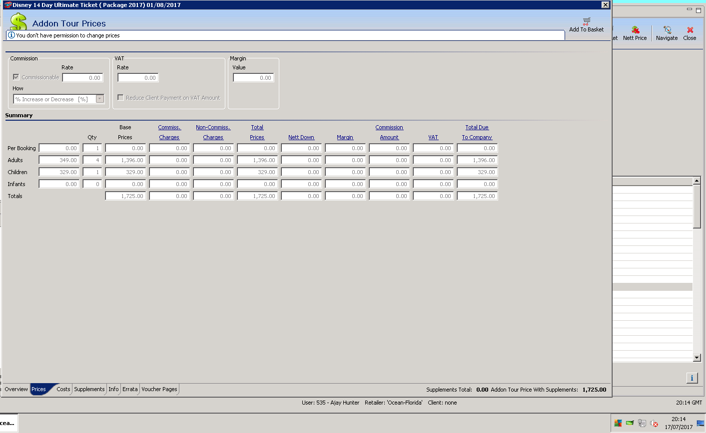Image resolution: width=706 pixels, height=433 pixels.
Task: Click the red Close X in background toolbar
Action: pos(690,30)
